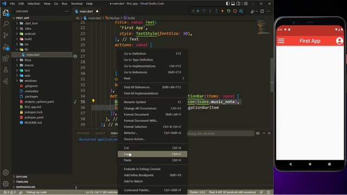Tap the Android home button on emulator
The height and width of the screenshot is (195, 347).
(x=310, y=164)
